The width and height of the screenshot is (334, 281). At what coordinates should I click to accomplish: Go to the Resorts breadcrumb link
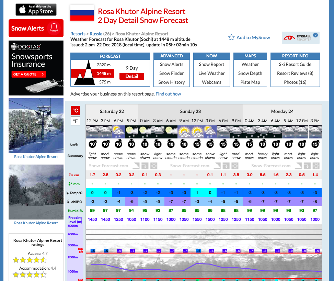point(78,34)
